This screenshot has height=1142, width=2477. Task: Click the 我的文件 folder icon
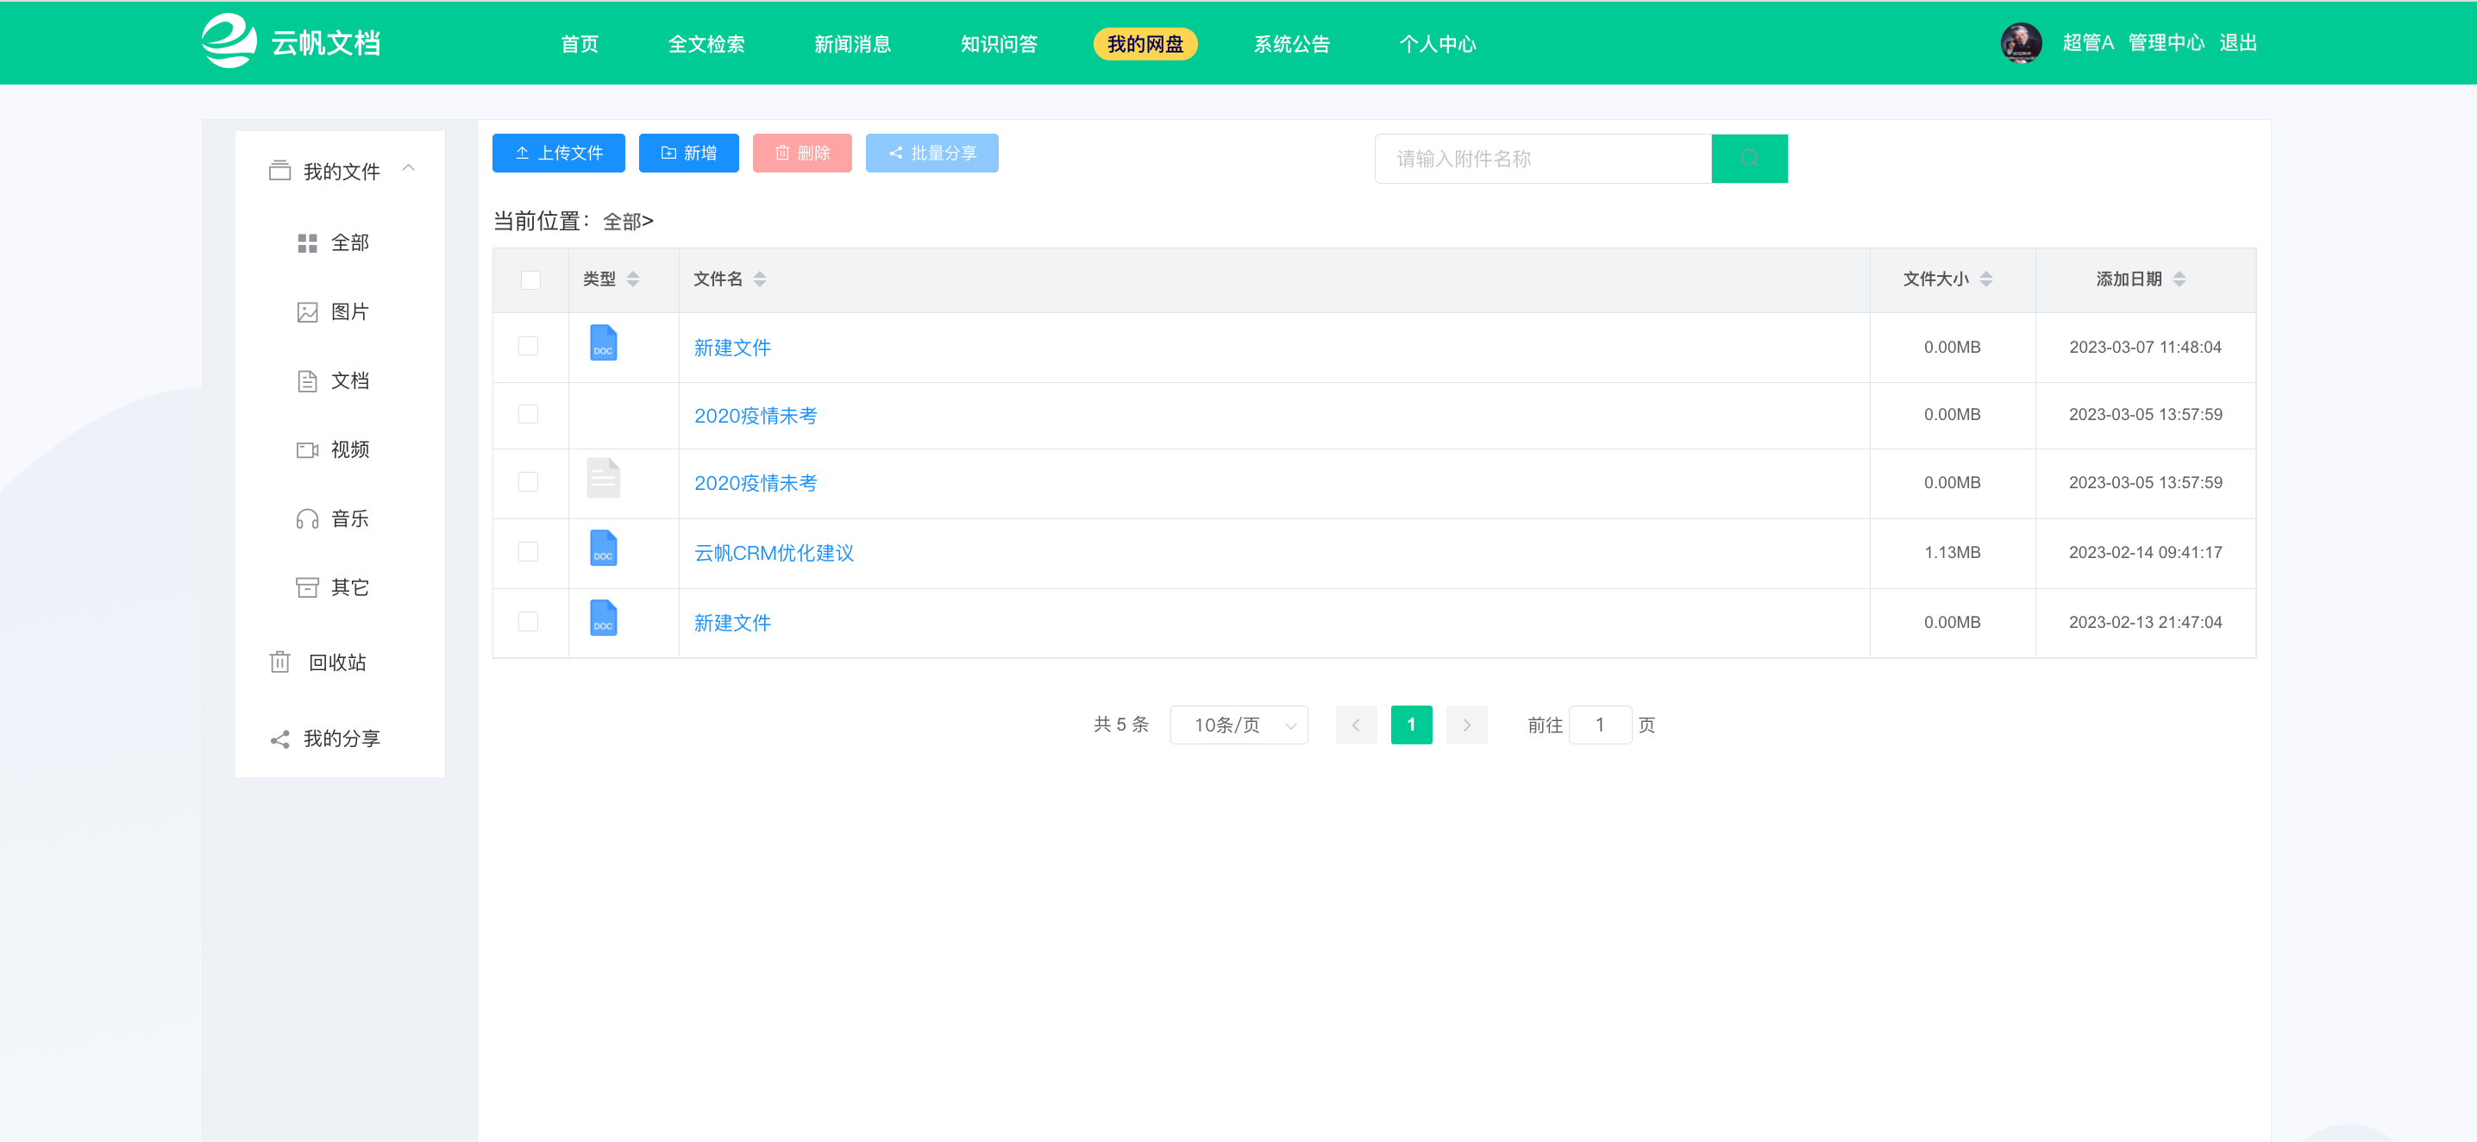[x=279, y=171]
